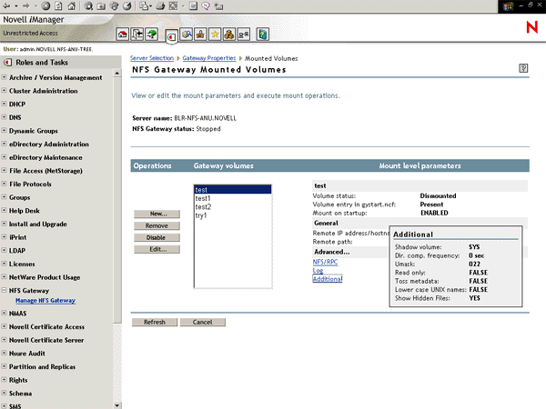This screenshot has width=546, height=409.
Task: Expand Cluster Administration role
Action: (x=4, y=90)
